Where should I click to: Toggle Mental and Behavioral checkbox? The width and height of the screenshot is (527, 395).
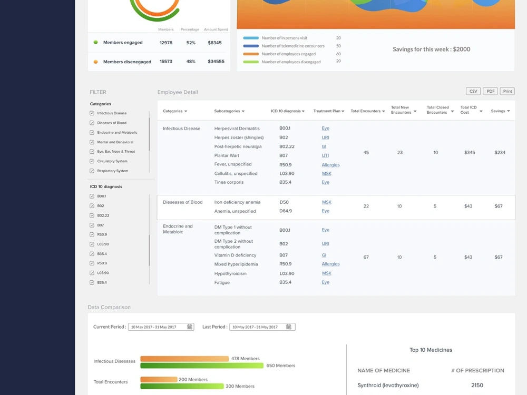point(92,142)
